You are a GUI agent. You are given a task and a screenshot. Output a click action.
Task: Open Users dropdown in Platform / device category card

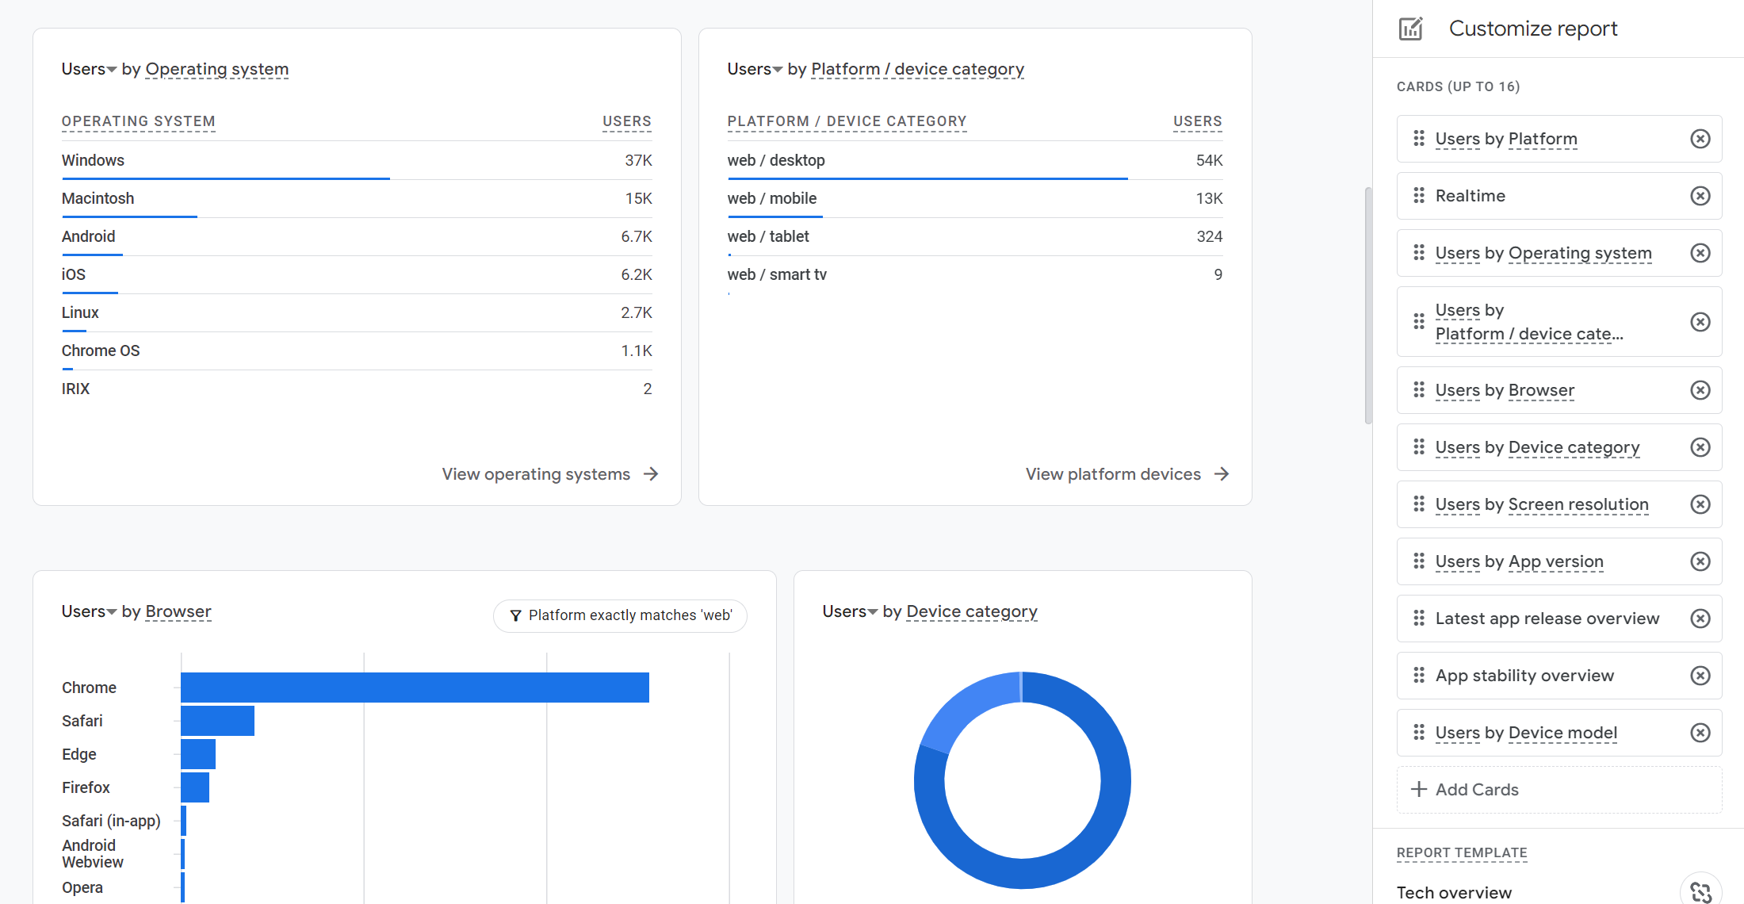coord(755,69)
